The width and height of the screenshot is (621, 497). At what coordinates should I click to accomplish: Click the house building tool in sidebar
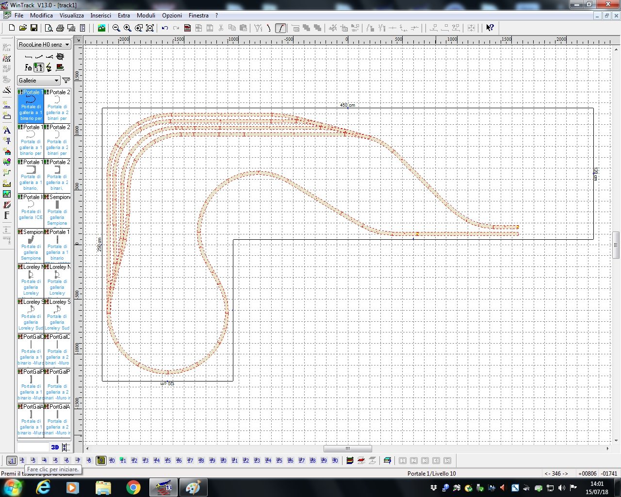pyautogui.click(x=7, y=152)
